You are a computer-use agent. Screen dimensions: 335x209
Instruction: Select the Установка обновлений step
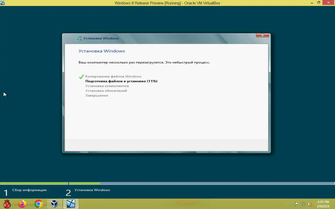[x=106, y=90]
